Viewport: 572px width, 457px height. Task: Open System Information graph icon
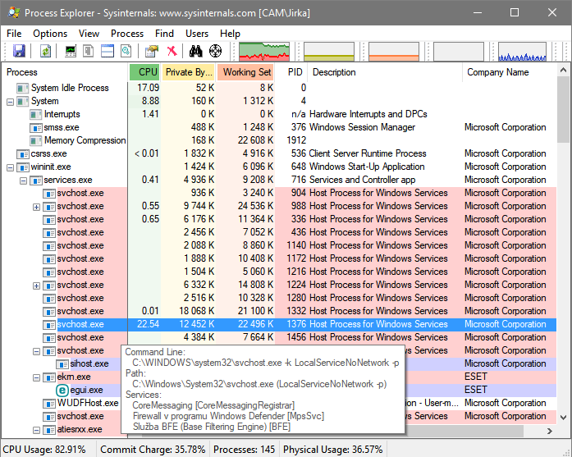coord(71,51)
